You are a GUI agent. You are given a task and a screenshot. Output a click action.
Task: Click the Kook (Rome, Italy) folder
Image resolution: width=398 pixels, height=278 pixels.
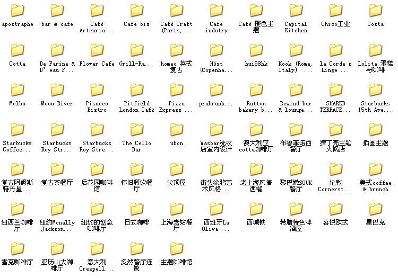tap(296, 50)
